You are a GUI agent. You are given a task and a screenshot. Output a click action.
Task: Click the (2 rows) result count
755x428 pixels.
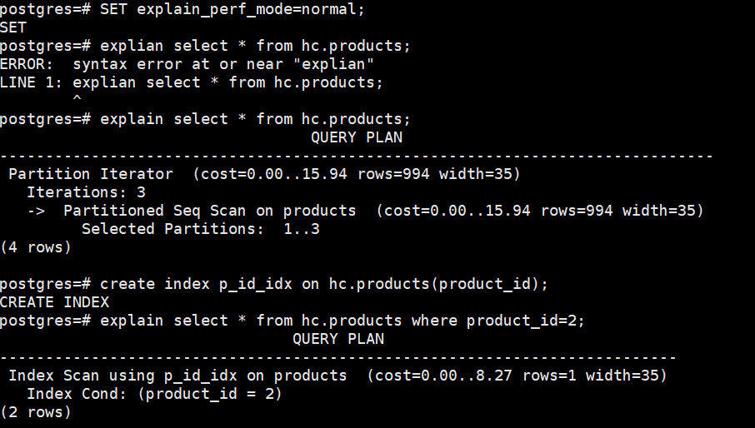[x=36, y=412]
